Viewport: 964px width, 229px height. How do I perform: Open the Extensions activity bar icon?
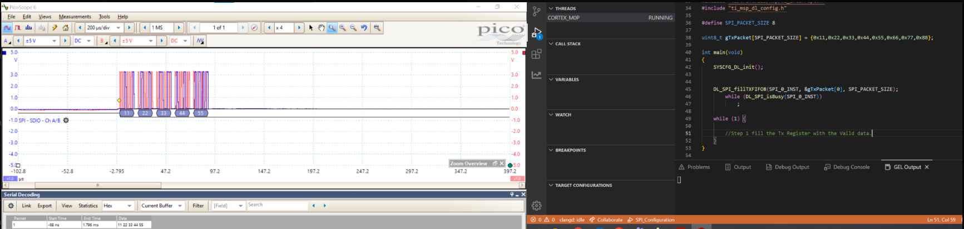[x=536, y=54]
